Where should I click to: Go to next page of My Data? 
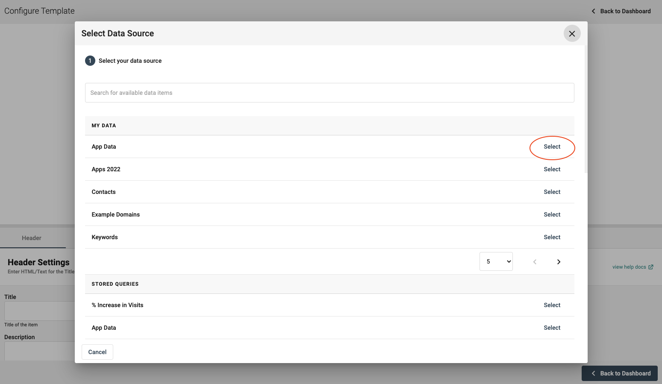(x=559, y=262)
